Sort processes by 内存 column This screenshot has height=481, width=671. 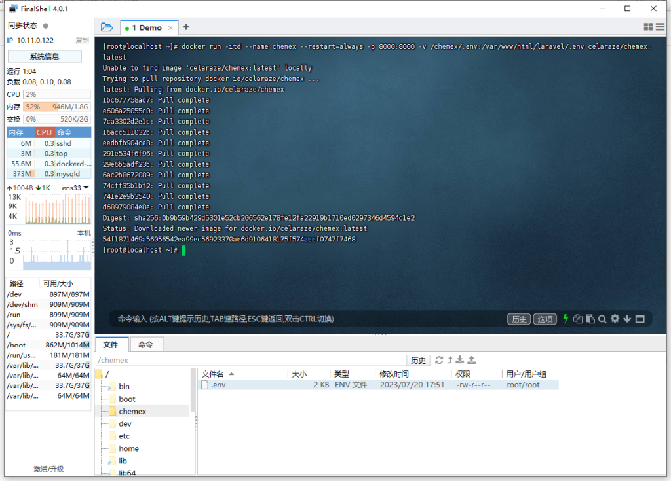point(20,132)
